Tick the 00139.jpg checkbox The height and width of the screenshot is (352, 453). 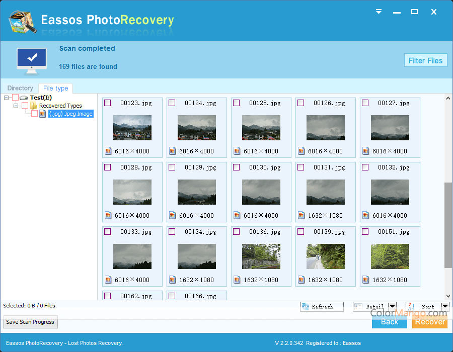300,232
